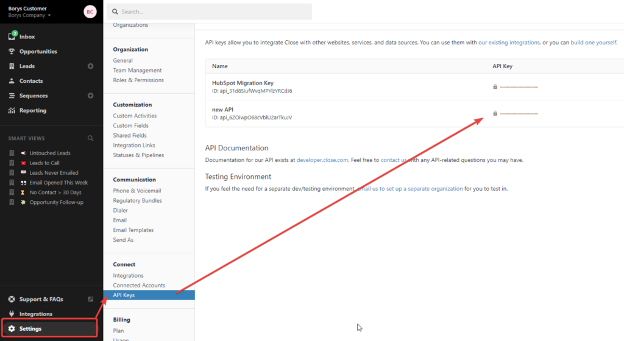Click the Settings gear icon

click(12, 328)
